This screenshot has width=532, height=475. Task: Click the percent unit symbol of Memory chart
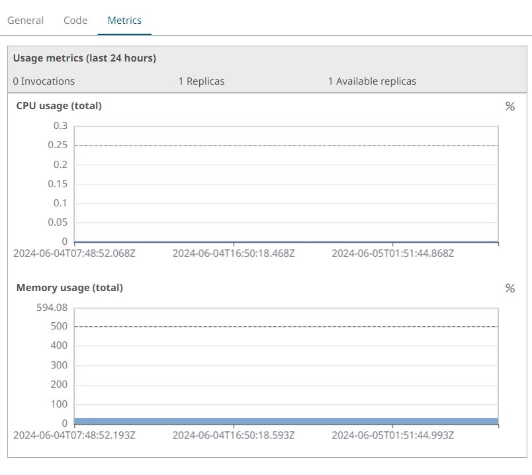pyautogui.click(x=510, y=288)
